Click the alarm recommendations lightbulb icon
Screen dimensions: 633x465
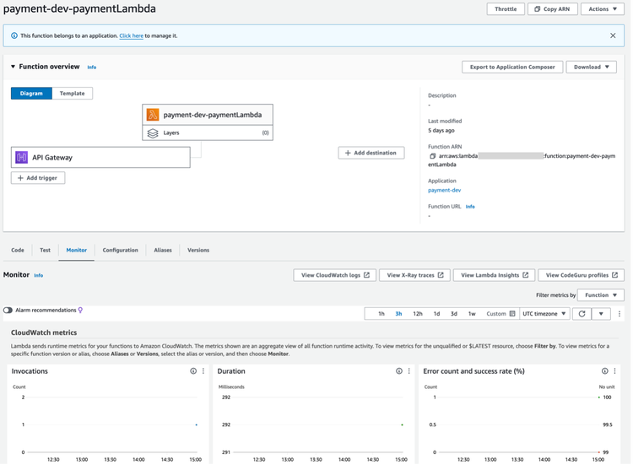click(x=80, y=310)
